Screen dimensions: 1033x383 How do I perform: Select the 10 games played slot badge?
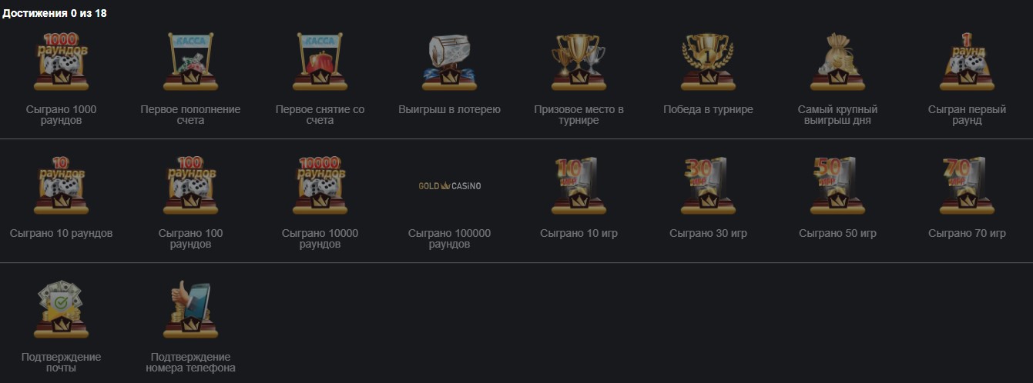pos(579,185)
